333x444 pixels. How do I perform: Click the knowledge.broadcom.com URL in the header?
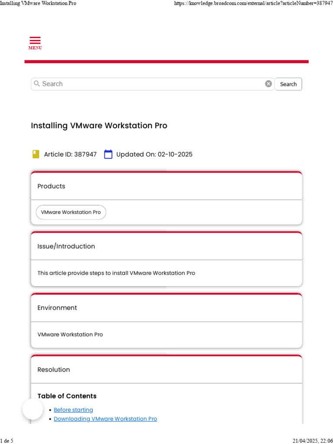click(253, 3)
